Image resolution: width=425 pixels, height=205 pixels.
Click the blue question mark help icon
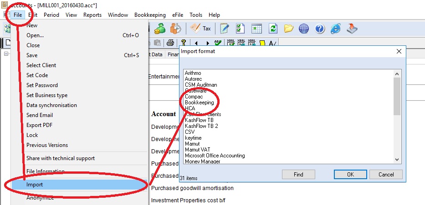point(320,28)
